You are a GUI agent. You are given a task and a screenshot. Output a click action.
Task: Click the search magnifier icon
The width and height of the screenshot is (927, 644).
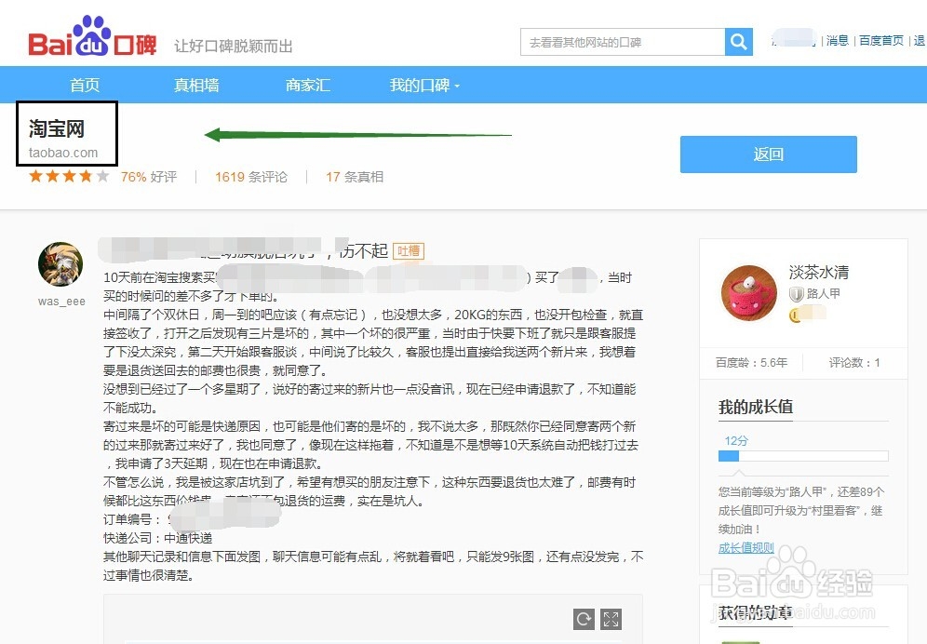click(738, 42)
